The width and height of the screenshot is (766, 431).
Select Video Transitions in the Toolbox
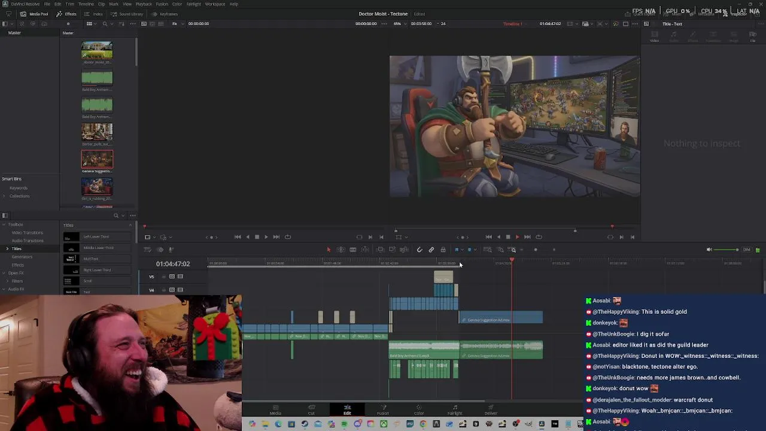click(28, 232)
